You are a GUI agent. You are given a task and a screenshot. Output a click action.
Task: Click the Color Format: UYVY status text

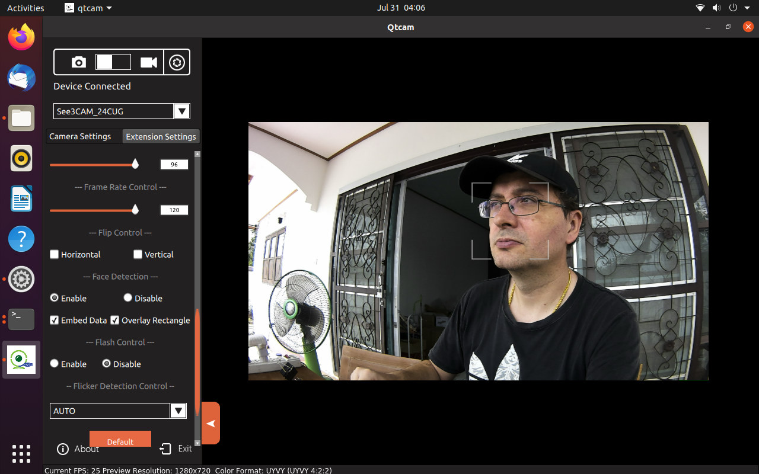pyautogui.click(x=273, y=470)
